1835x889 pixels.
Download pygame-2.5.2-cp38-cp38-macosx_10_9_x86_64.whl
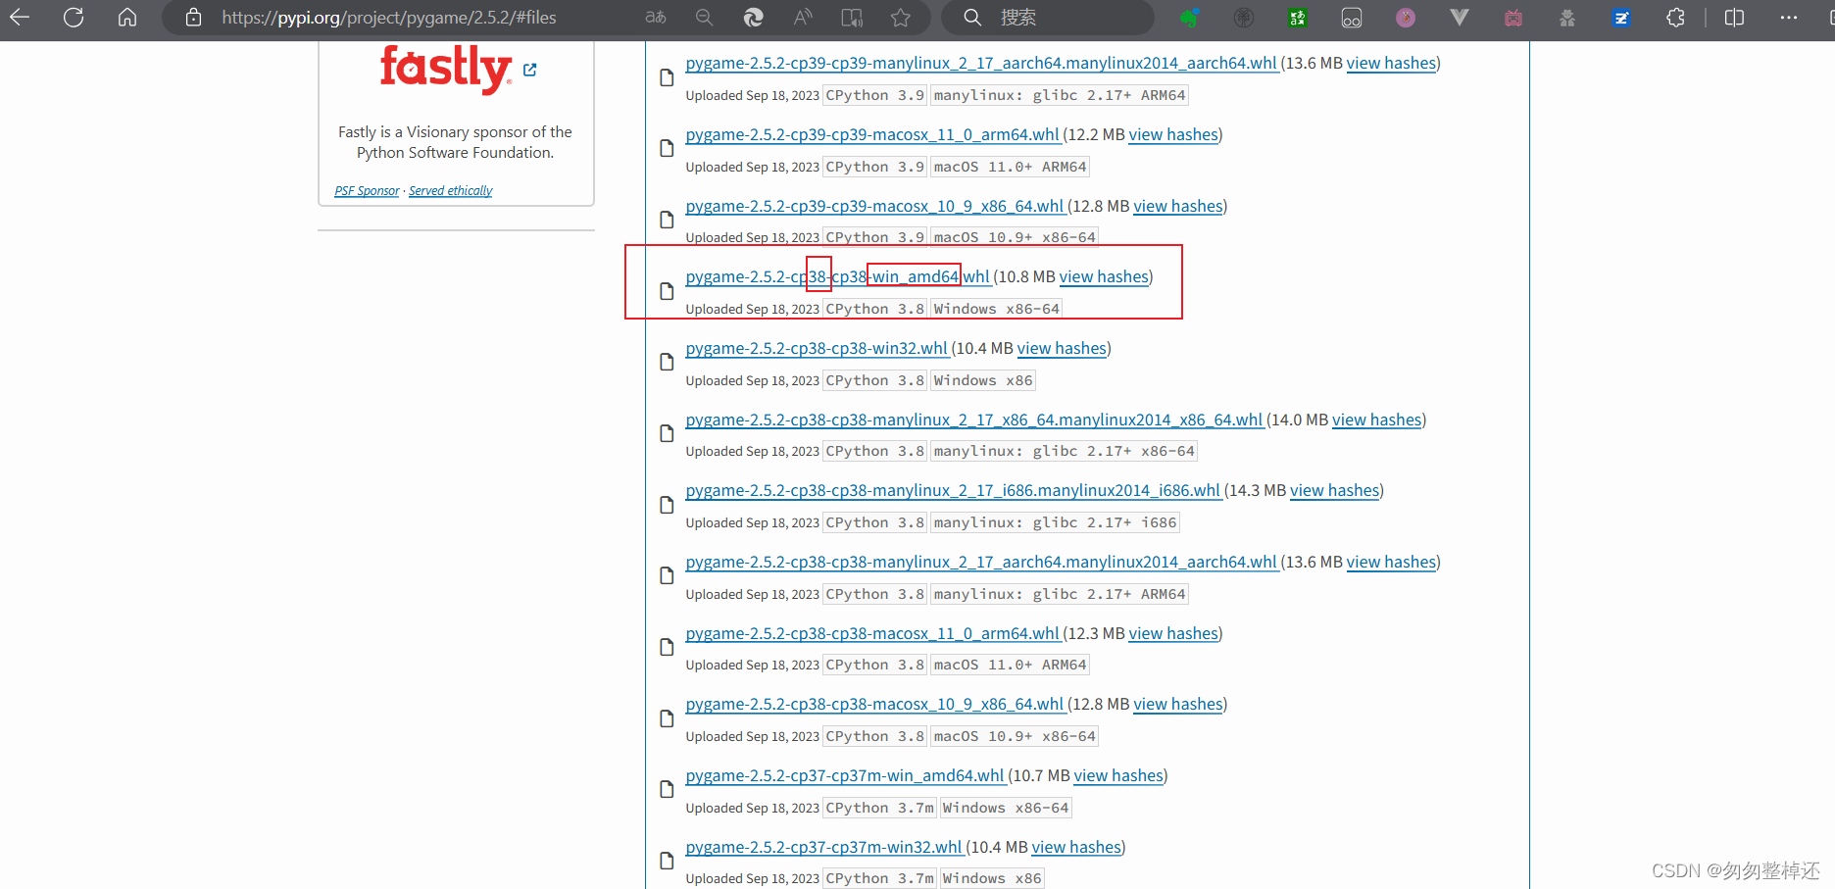click(874, 704)
